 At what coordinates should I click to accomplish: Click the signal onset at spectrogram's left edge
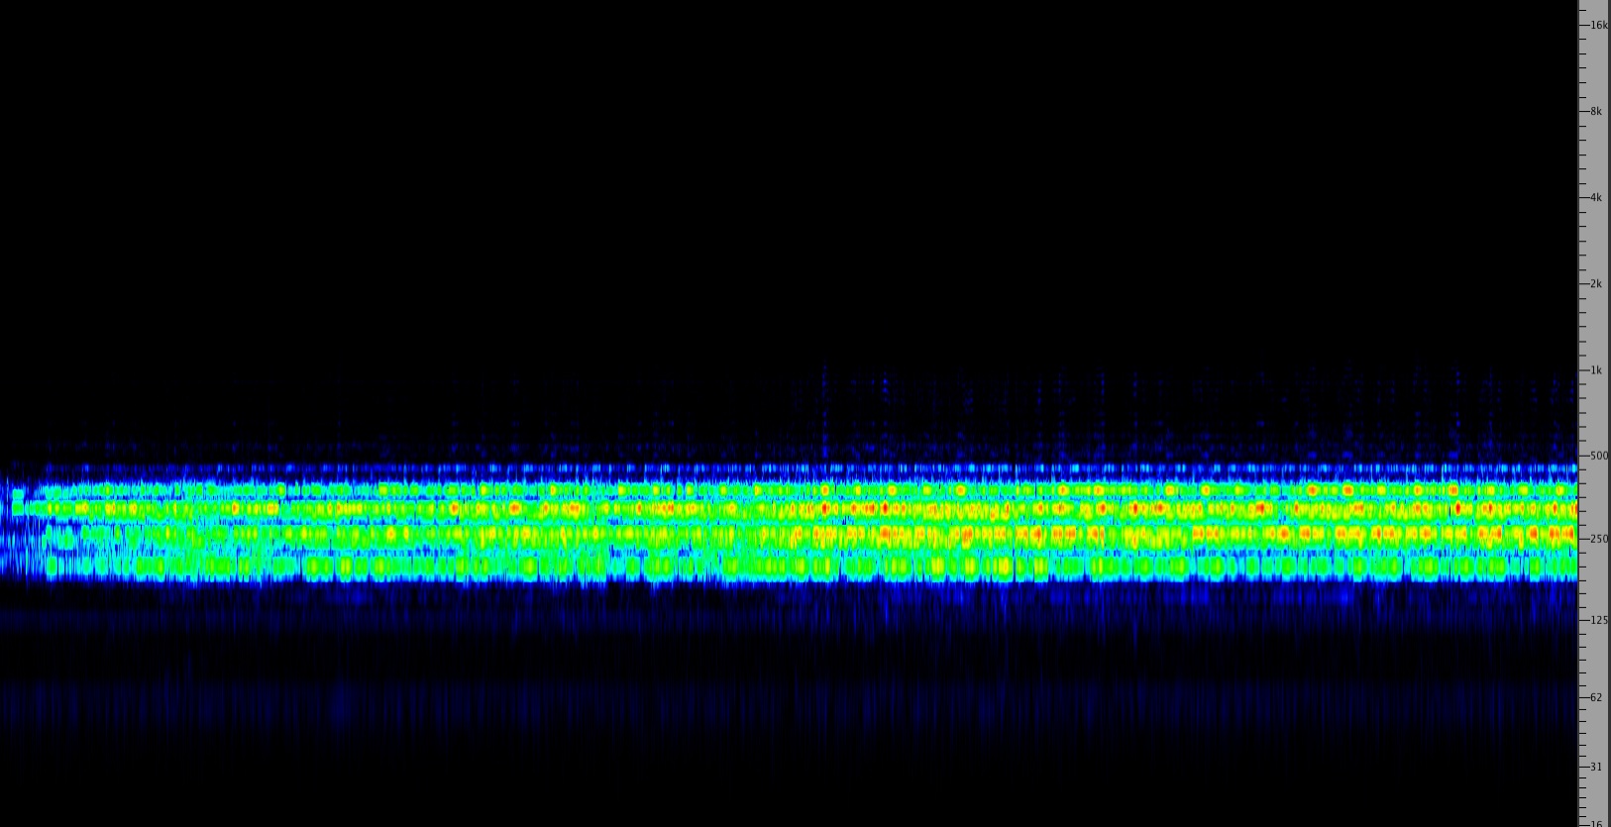(12, 525)
